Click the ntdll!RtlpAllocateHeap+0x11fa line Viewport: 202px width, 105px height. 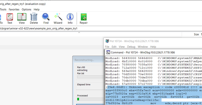133,100
